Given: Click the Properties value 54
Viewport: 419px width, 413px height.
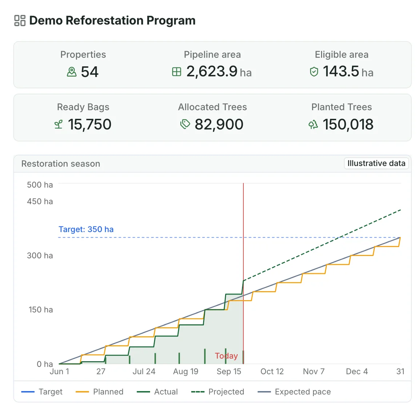Looking at the screenshot, I should pyautogui.click(x=90, y=72).
